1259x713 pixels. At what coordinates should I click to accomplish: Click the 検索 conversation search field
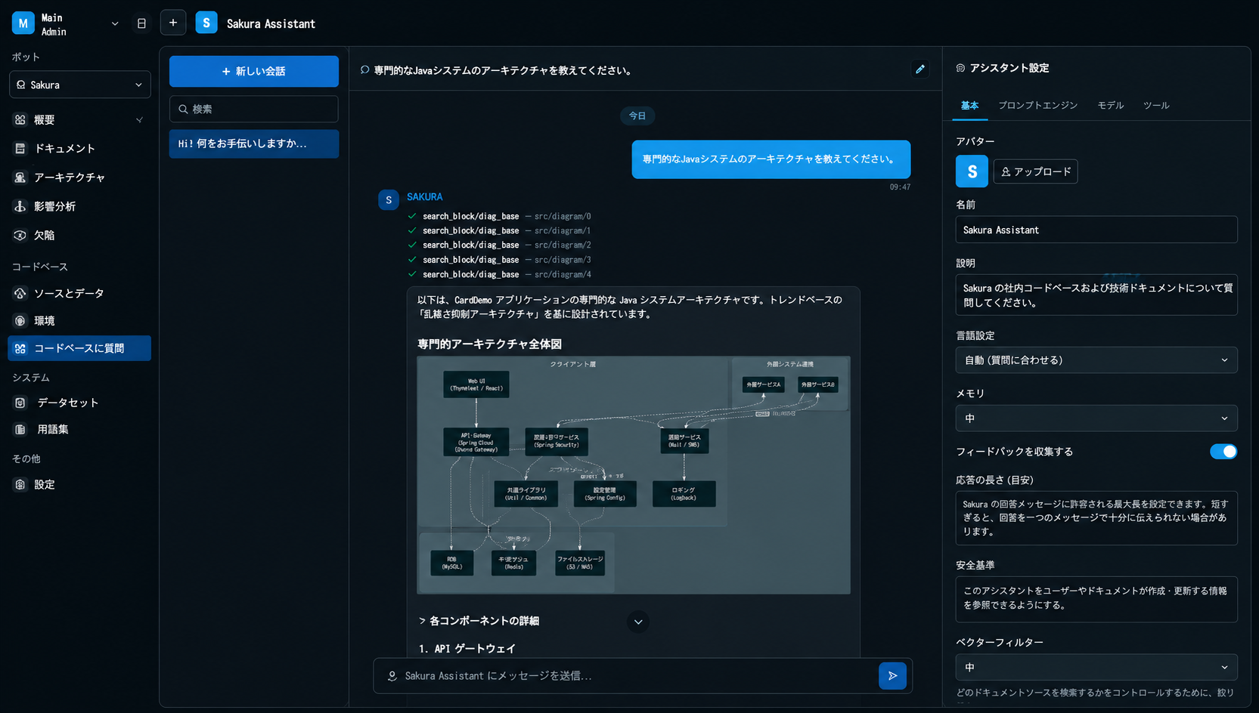[254, 109]
